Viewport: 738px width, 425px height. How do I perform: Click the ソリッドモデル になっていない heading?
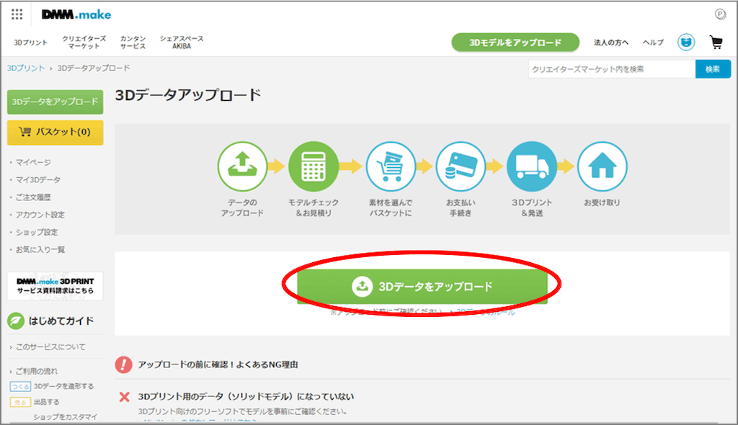(x=246, y=397)
